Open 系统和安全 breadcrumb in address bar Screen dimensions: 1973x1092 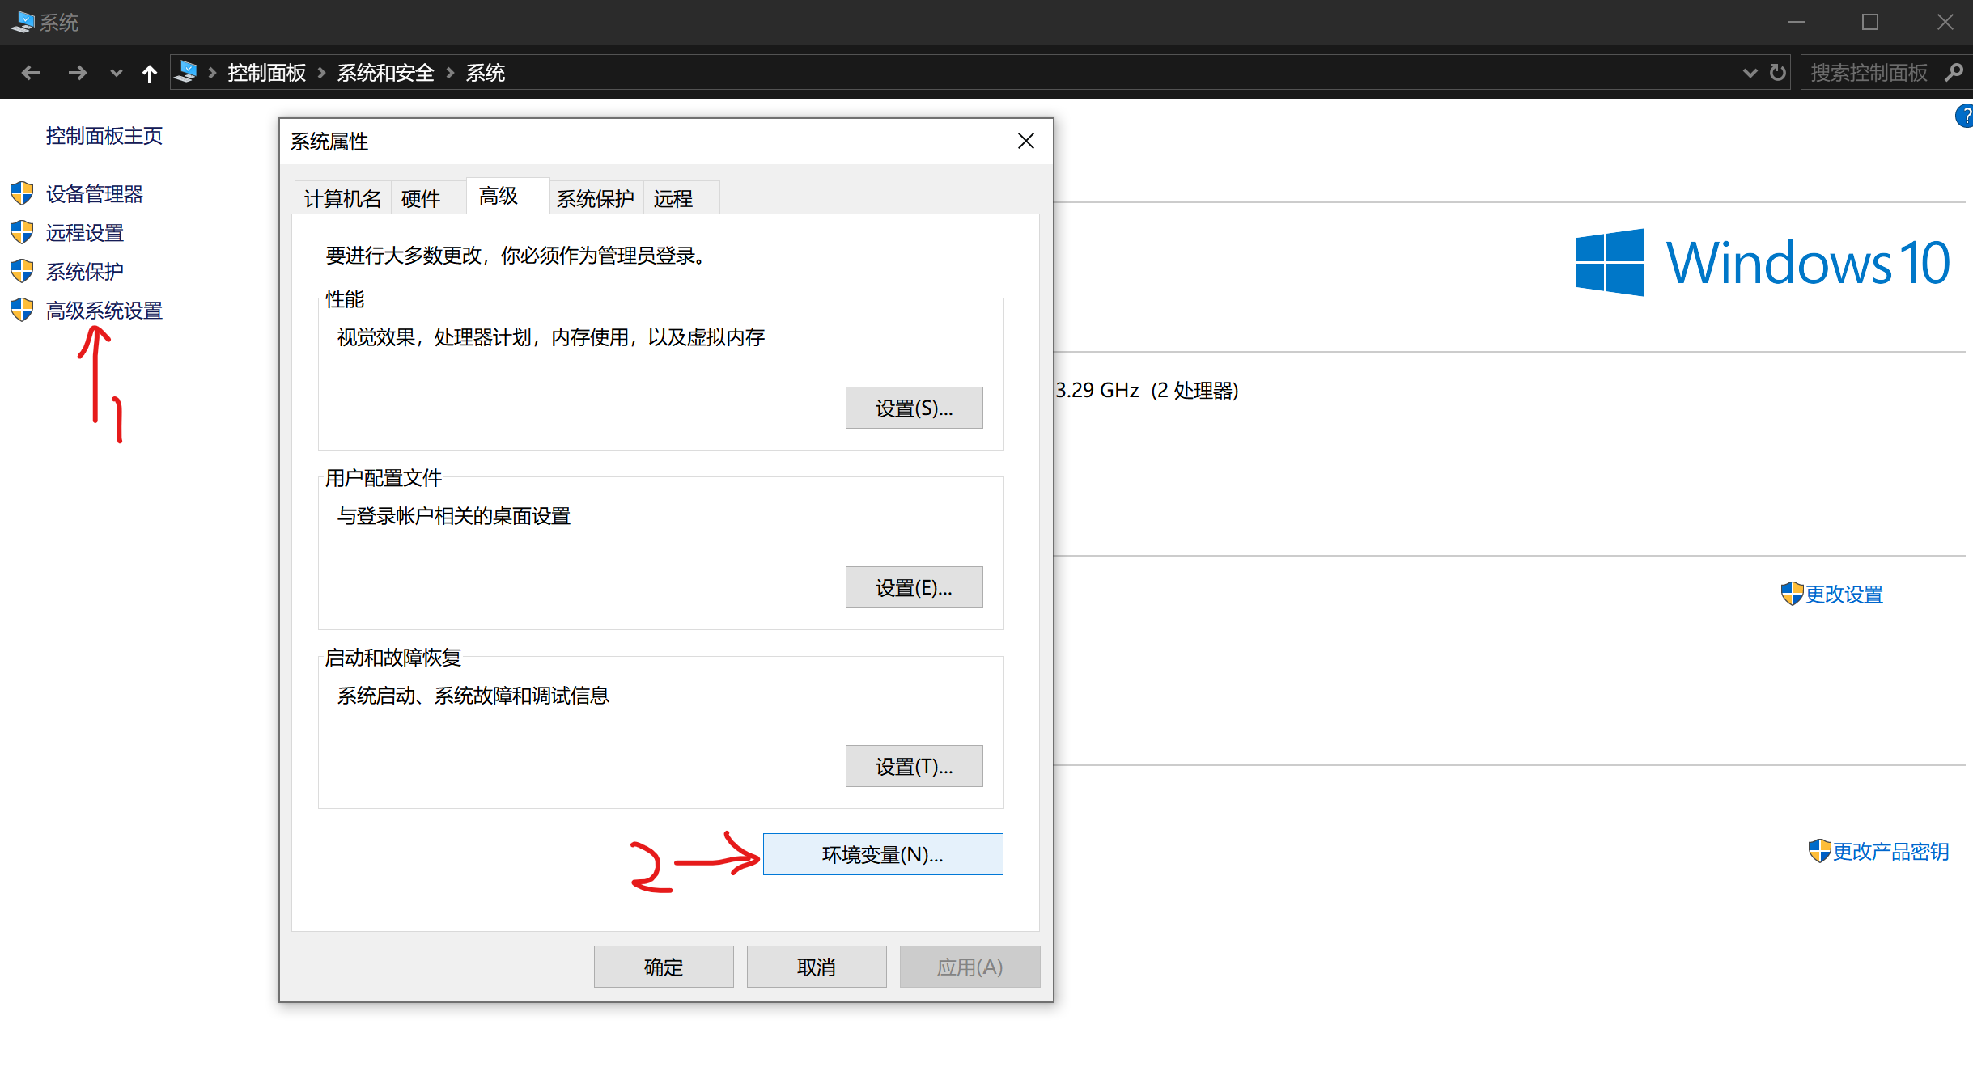[385, 73]
